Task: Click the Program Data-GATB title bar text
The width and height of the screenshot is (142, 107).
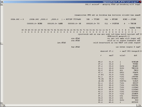Action: 121,2
